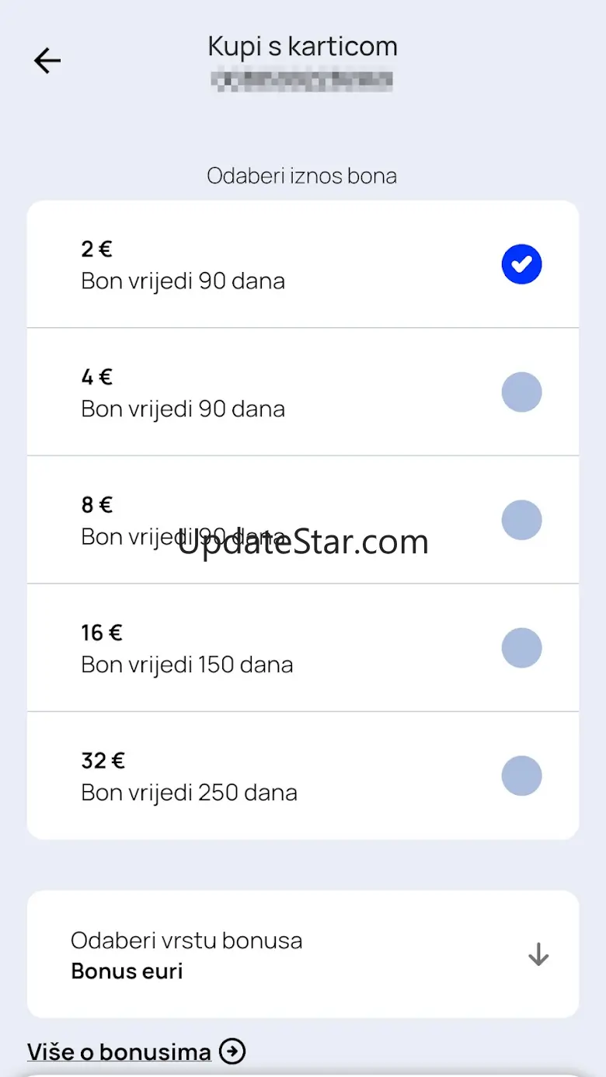Click the down arrow in the bonus card
Screen dimensions: 606x1077
tap(538, 954)
